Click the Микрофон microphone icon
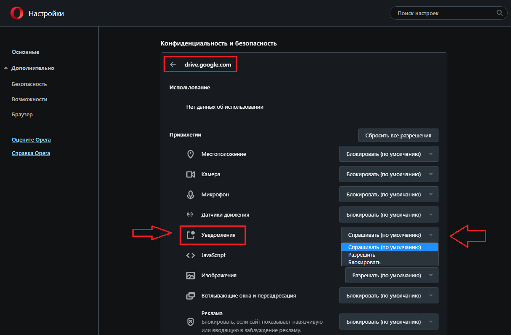 click(191, 195)
